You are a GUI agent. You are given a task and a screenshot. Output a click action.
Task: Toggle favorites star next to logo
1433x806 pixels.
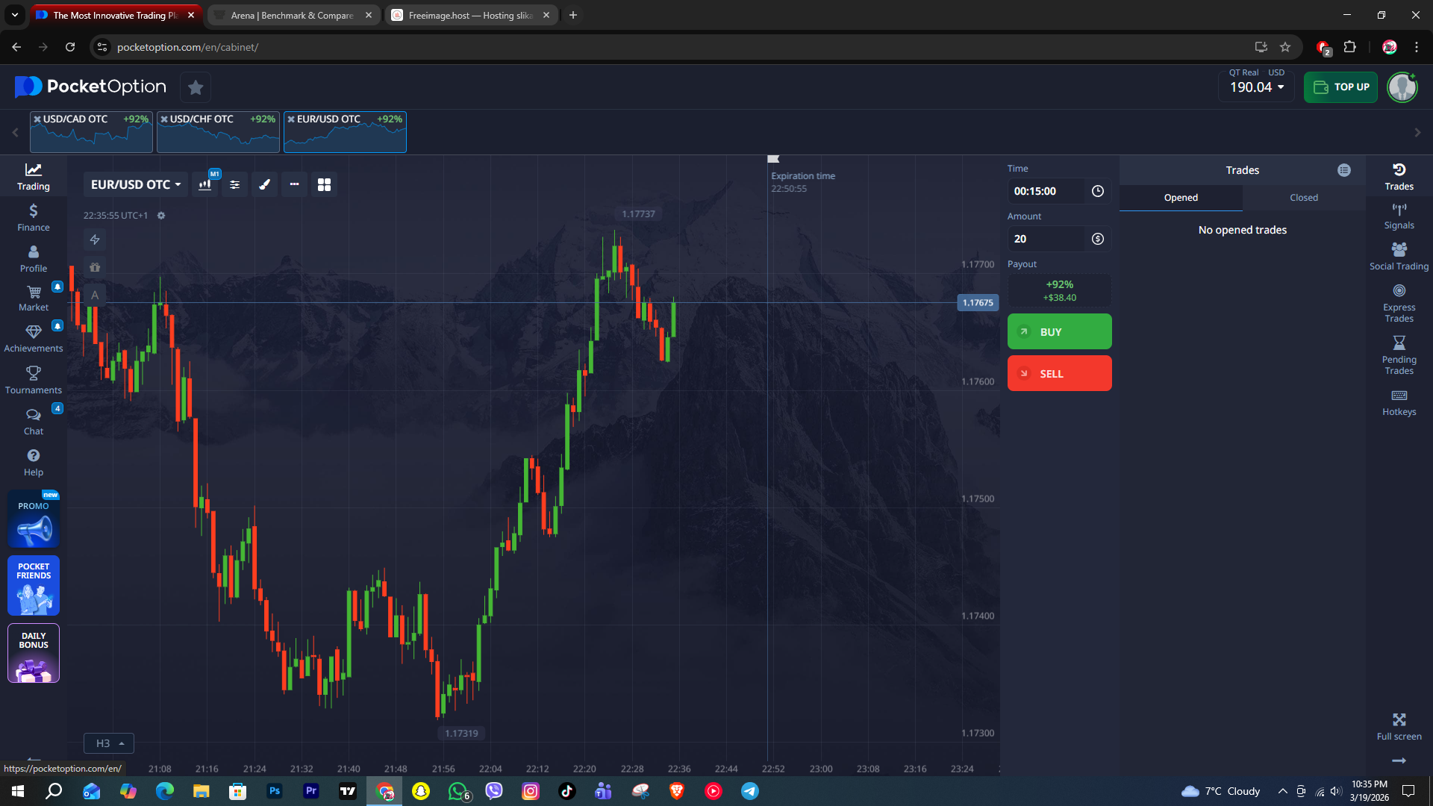coord(196,87)
